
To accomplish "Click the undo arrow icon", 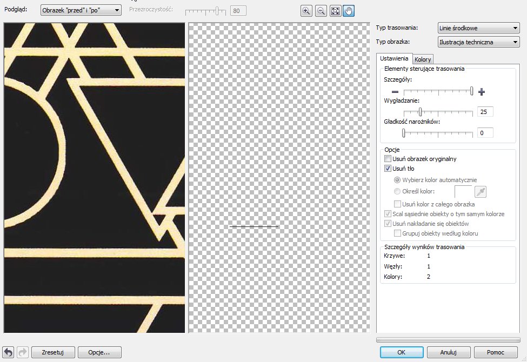I will [x=9, y=352].
